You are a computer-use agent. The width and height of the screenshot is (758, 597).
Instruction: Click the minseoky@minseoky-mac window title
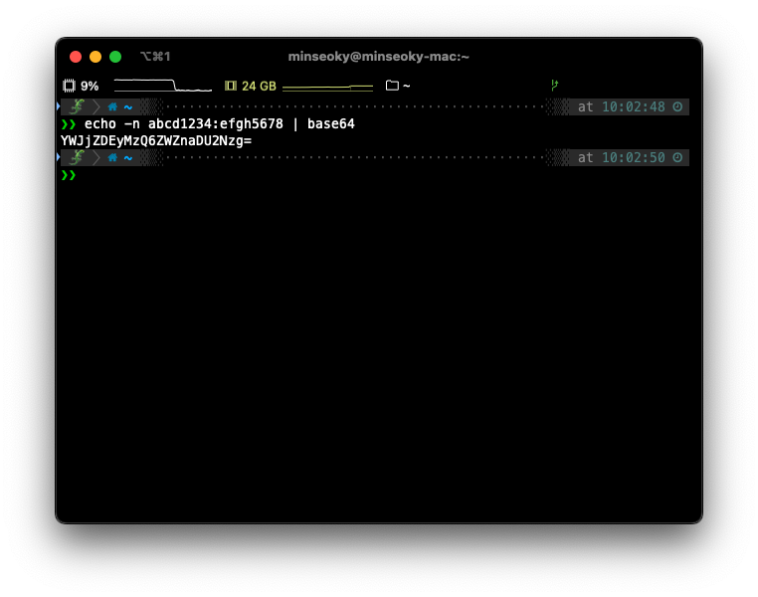(x=378, y=57)
